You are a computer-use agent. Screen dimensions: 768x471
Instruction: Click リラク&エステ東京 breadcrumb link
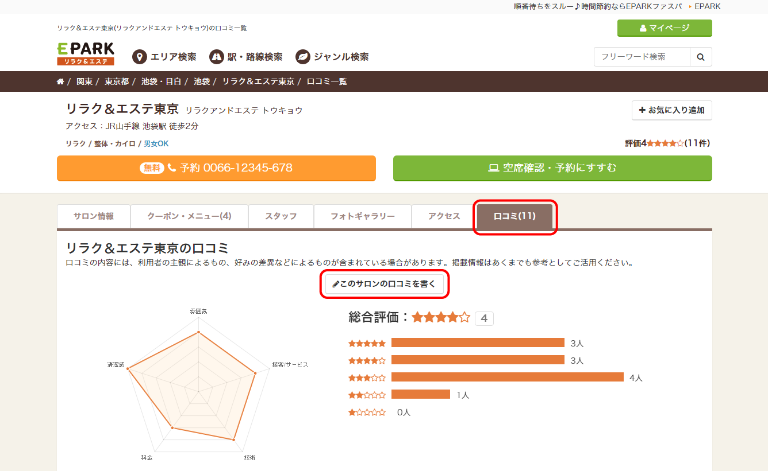pos(258,81)
